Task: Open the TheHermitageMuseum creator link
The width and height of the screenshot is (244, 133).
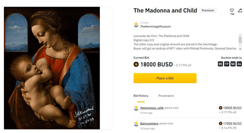Action: (x=155, y=26)
